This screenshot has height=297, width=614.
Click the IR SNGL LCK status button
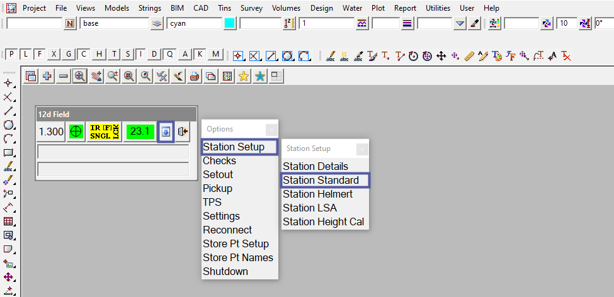(x=104, y=132)
